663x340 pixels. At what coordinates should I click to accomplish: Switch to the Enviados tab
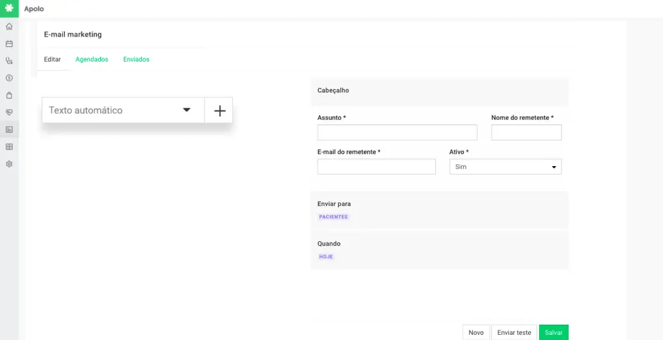pyautogui.click(x=136, y=59)
